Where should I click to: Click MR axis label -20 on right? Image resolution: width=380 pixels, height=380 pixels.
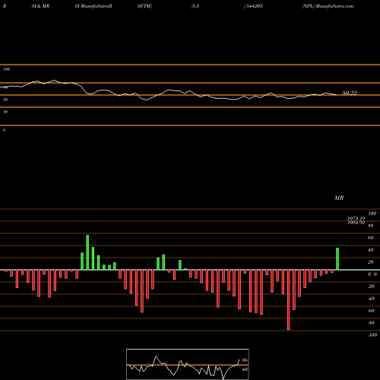pyautogui.click(x=371, y=287)
